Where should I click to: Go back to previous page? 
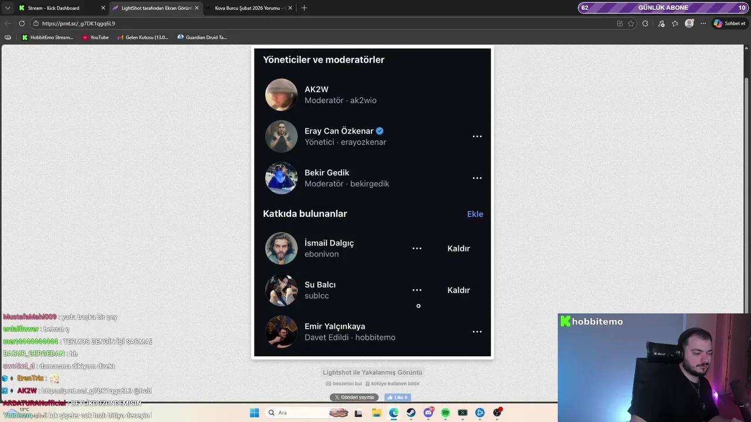coord(8,23)
